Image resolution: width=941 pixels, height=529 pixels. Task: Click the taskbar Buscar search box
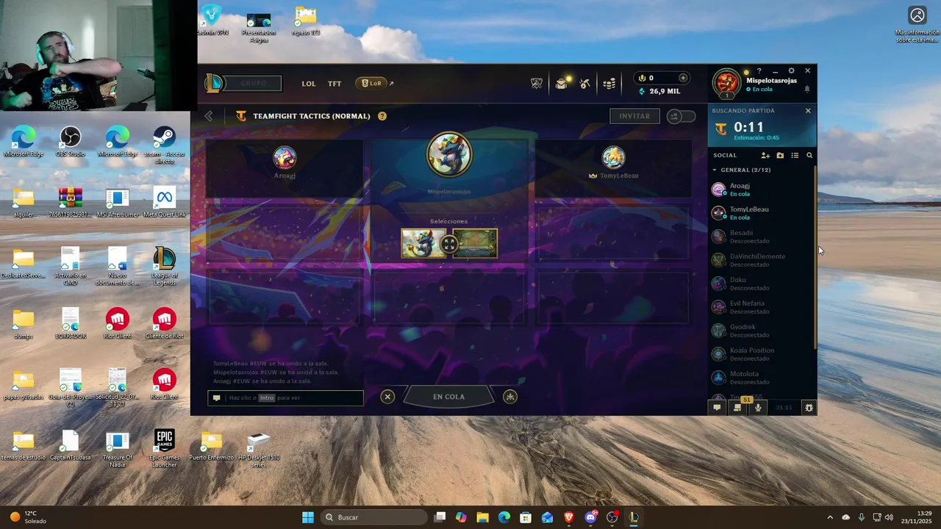pos(373,517)
